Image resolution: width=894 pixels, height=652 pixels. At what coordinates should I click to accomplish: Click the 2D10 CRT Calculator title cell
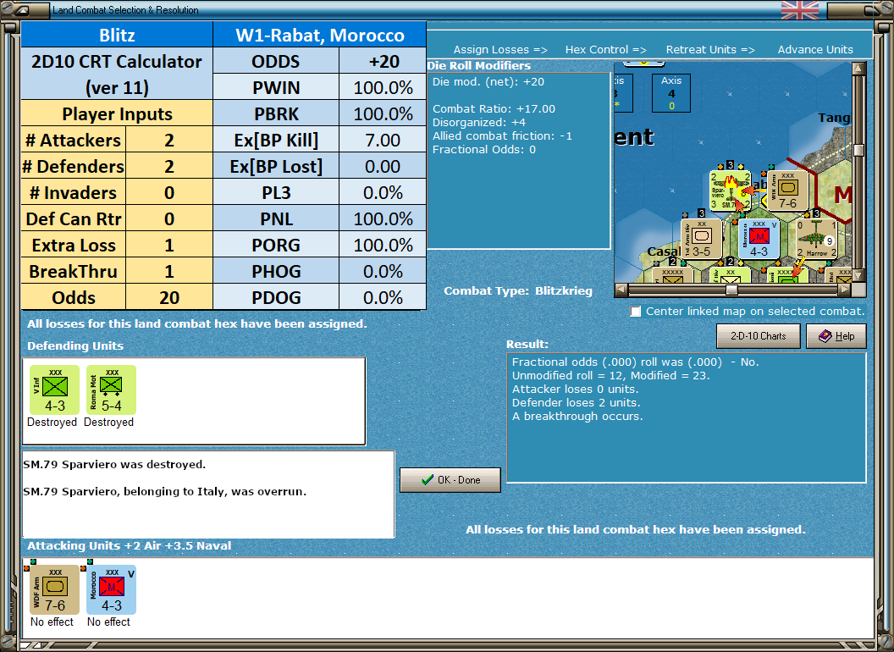click(x=117, y=75)
